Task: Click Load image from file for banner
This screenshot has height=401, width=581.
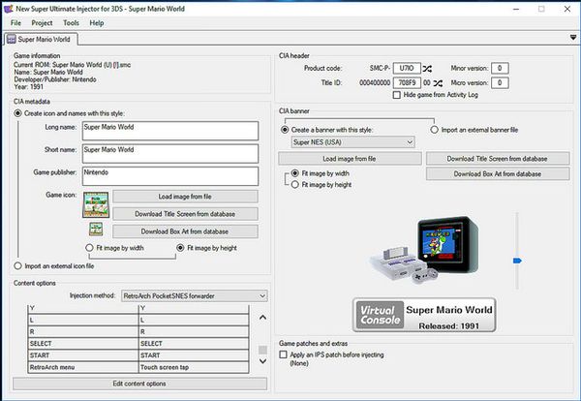Action: coord(350,159)
